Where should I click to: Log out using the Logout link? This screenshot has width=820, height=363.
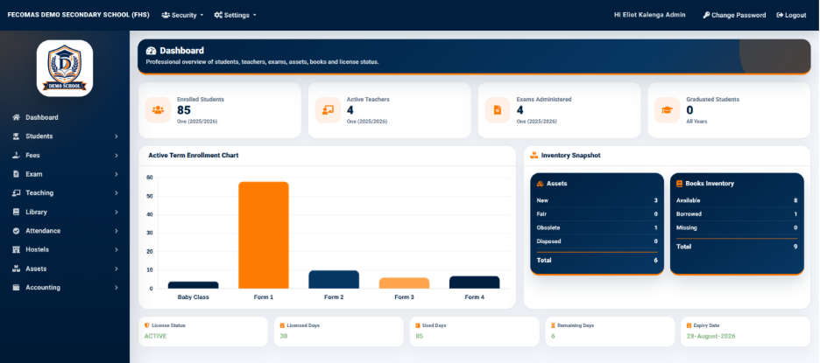pyautogui.click(x=791, y=15)
